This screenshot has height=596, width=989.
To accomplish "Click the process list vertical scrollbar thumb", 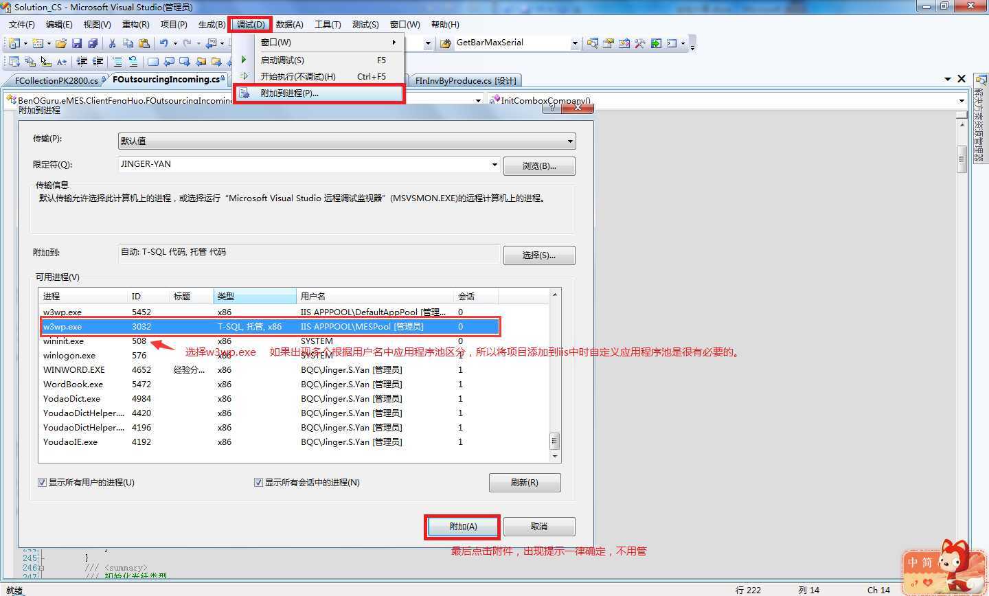I will (555, 440).
